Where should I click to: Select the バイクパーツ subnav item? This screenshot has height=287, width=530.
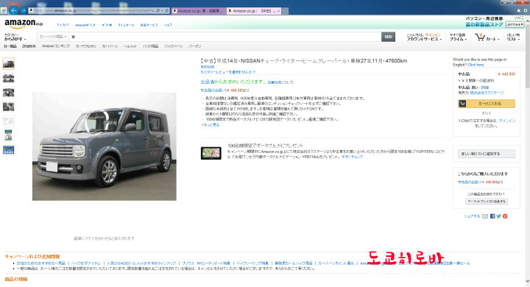(x=174, y=46)
